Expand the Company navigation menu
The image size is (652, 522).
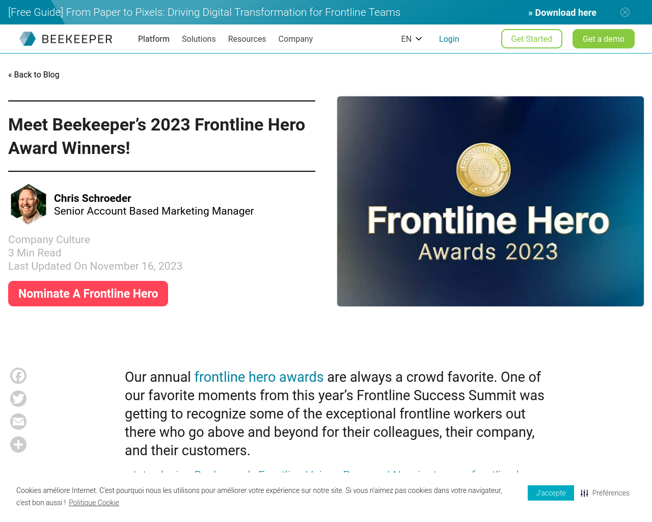[295, 39]
